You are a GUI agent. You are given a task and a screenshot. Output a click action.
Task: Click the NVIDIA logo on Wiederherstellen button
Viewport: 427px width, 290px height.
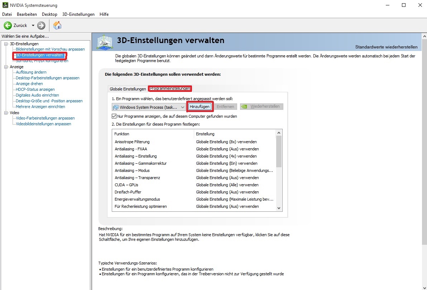pyautogui.click(x=244, y=107)
